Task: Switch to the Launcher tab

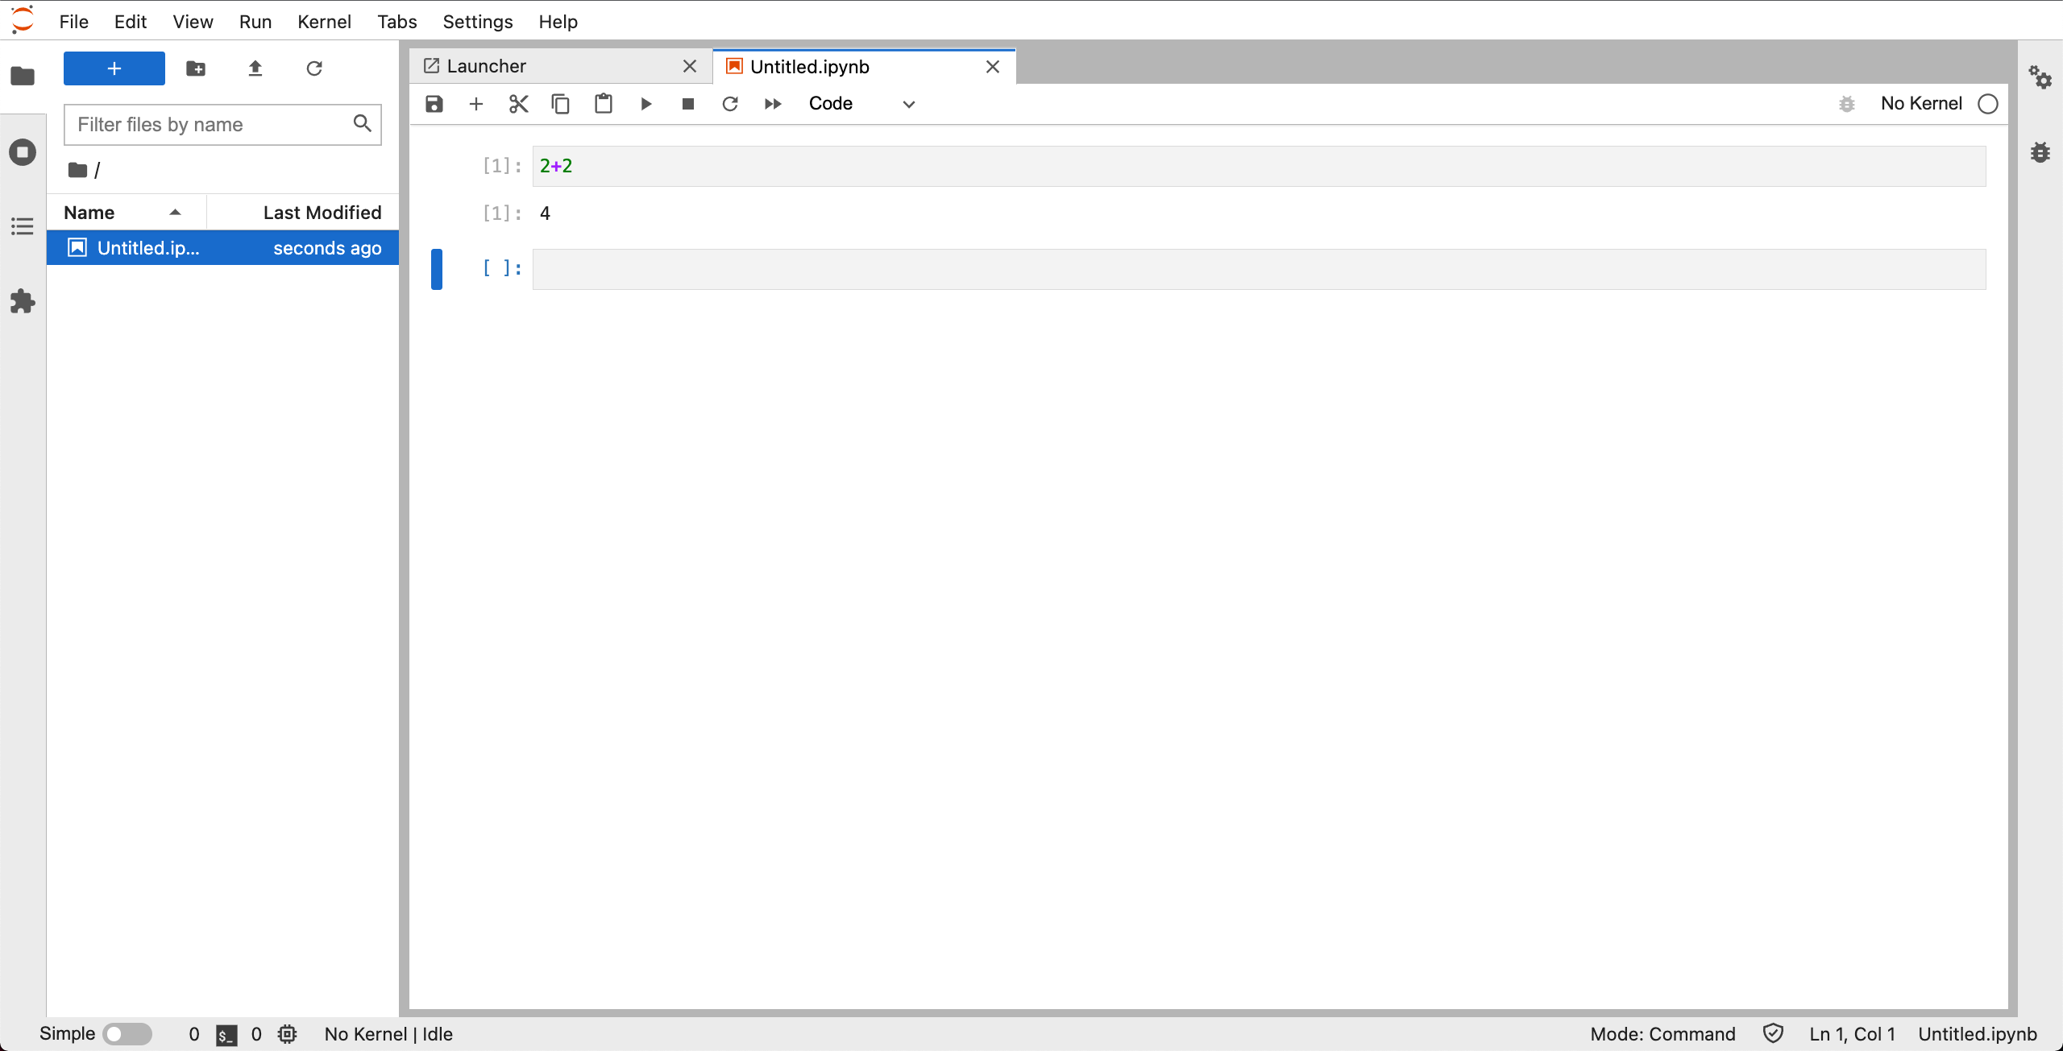Action: point(484,66)
